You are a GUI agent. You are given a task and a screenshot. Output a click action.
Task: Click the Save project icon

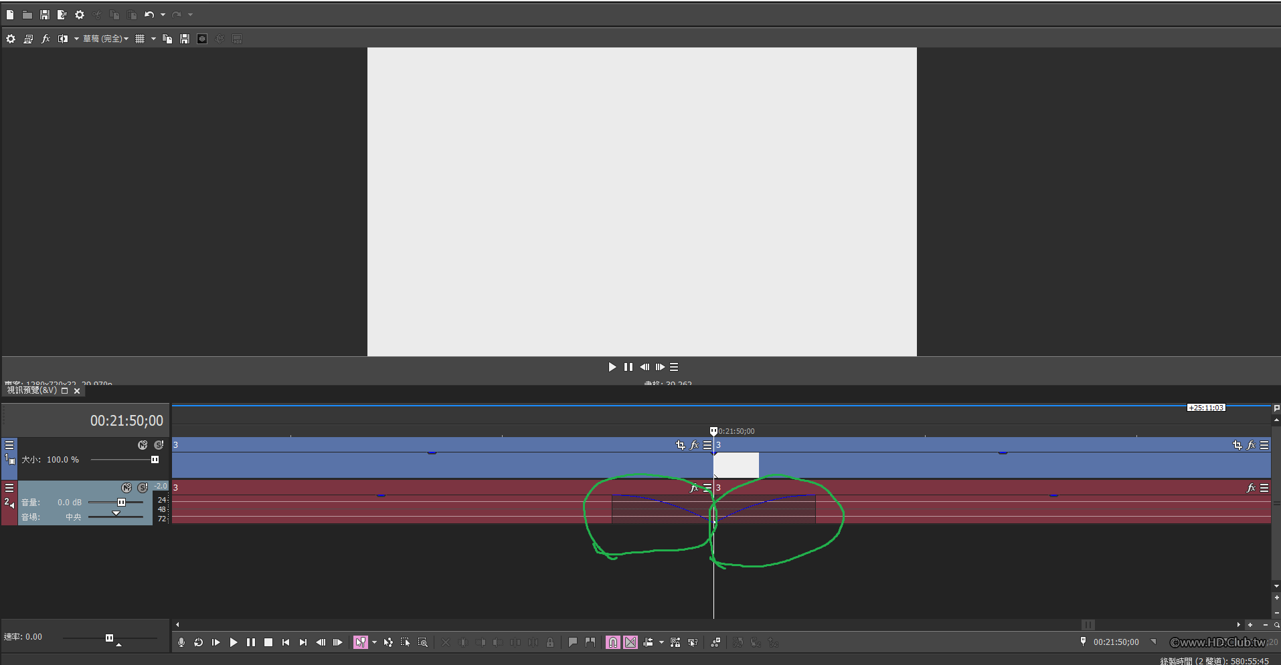[45, 15]
